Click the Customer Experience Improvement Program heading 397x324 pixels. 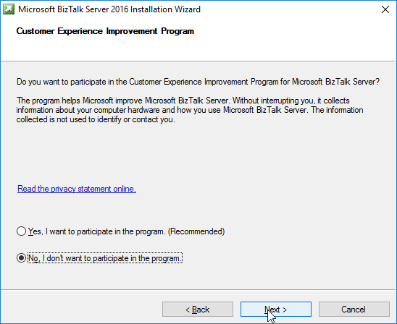(x=105, y=31)
